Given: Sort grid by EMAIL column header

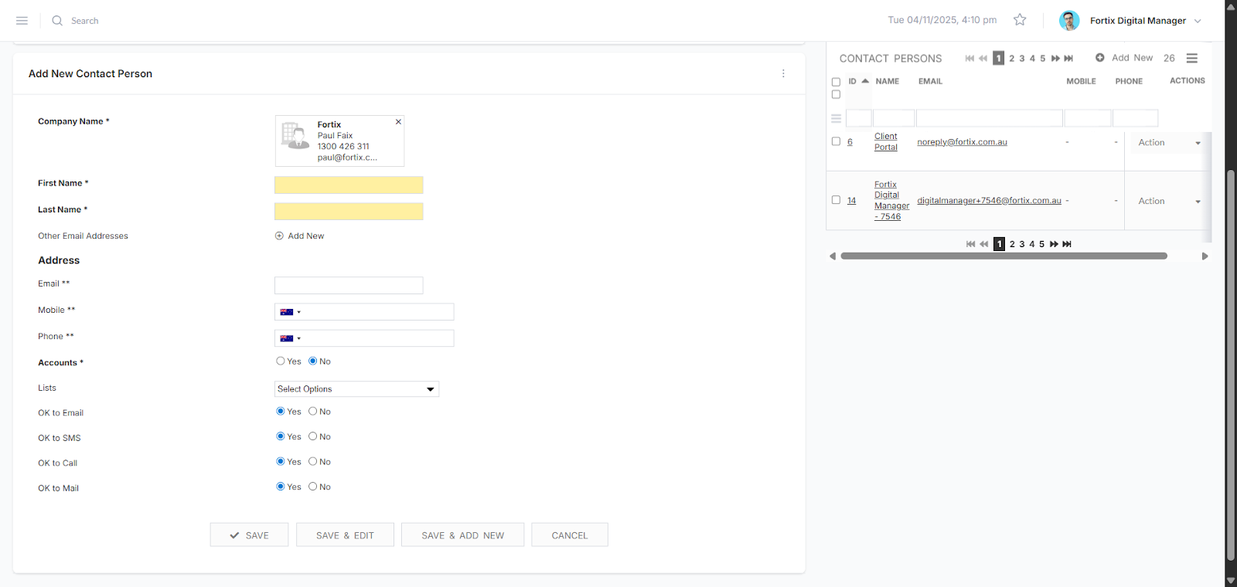Looking at the screenshot, I should coord(930,81).
